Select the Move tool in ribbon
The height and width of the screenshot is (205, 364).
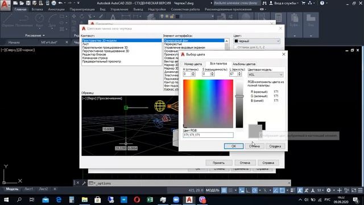tap(74, 17)
